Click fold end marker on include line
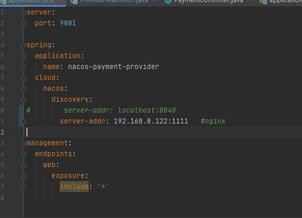This screenshot has width=302, height=218. click(23, 187)
